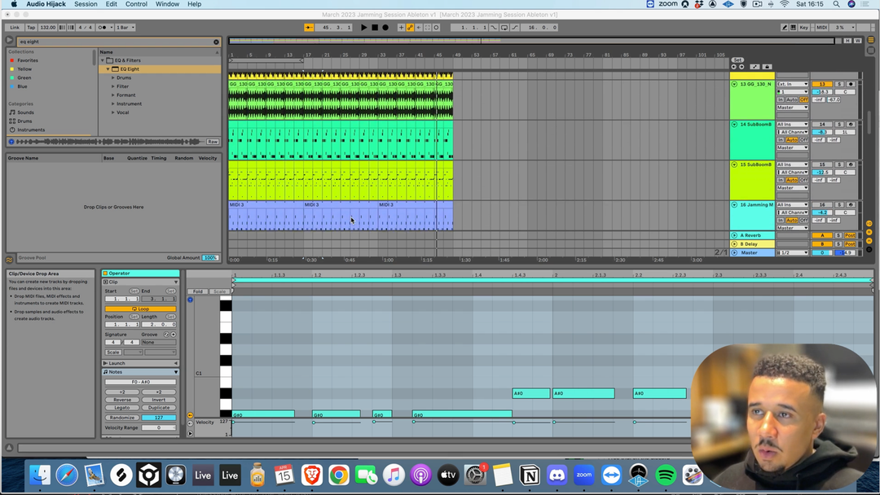Toggle Draw Mode pencil icon
This screenshot has height=495, width=880.
(x=785, y=28)
